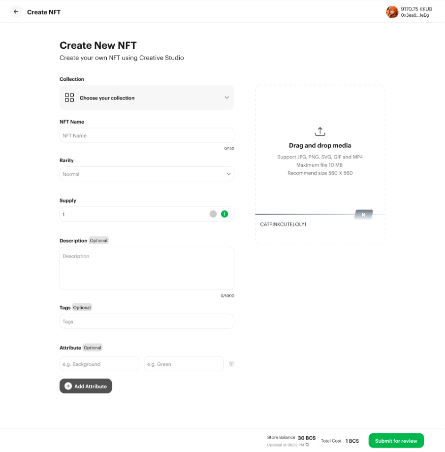This screenshot has width=445, height=452.
Task: Click the Supply number field
Action: tap(133, 214)
